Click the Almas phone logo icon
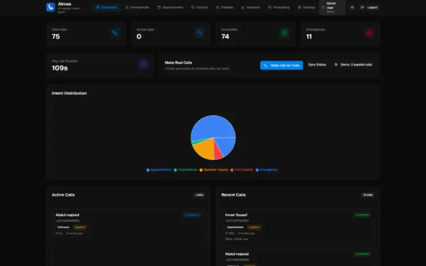 point(51,7)
